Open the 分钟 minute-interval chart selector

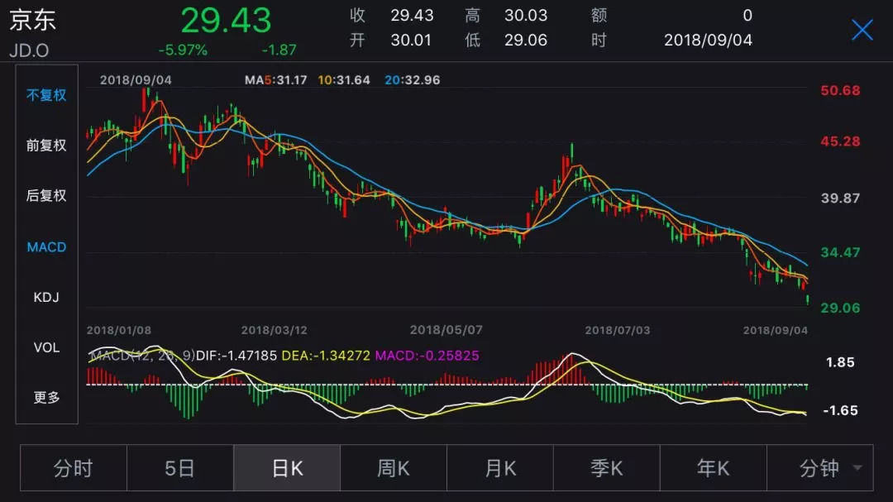(x=819, y=467)
